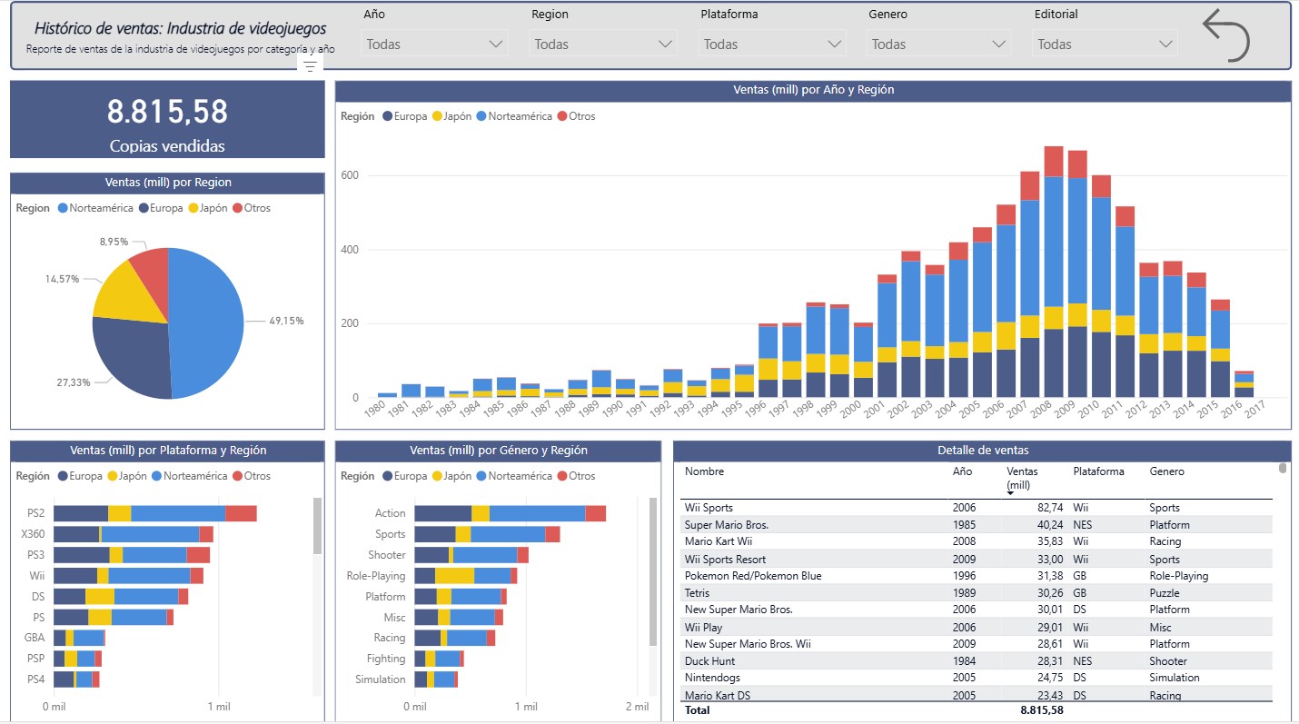Screen dimensions: 1299x724
Task: Sort table by Nombre column header
Action: tap(704, 471)
